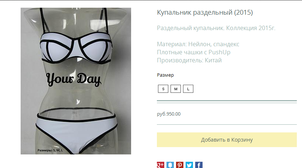Pin this swimsuit on Pinterest
Image resolution: width=302 pixels, height=168 pixels.
(x=180, y=165)
